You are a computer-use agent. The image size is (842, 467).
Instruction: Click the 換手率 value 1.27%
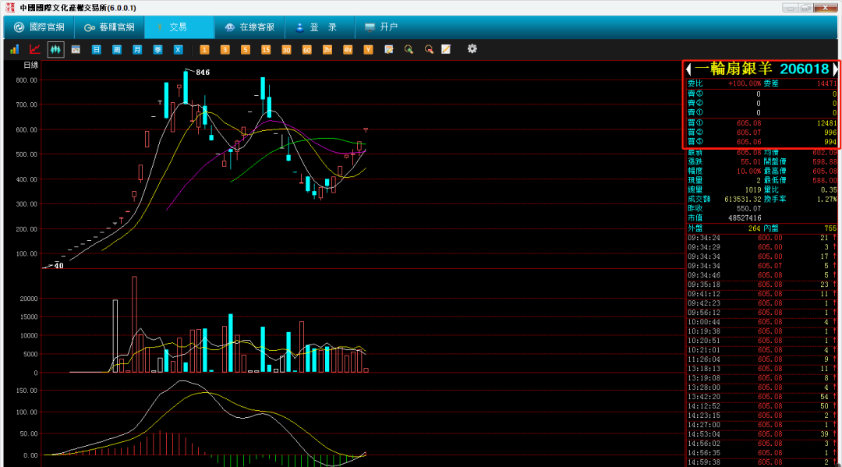coord(827,199)
